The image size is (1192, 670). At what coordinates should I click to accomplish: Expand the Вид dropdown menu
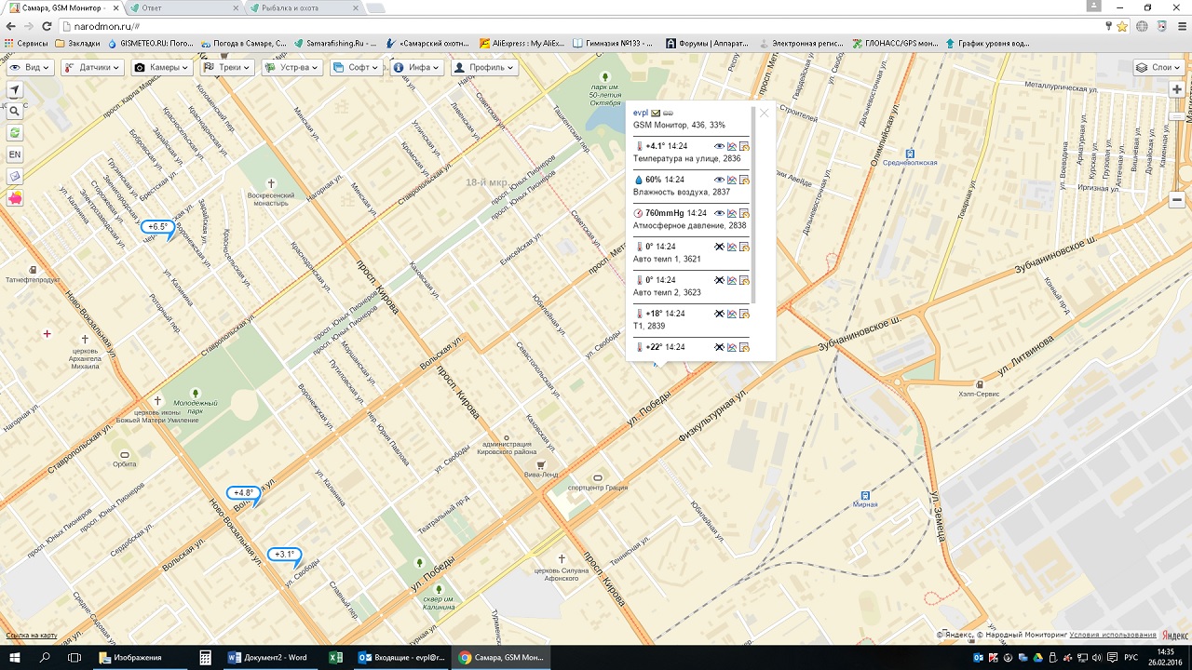tap(30, 67)
